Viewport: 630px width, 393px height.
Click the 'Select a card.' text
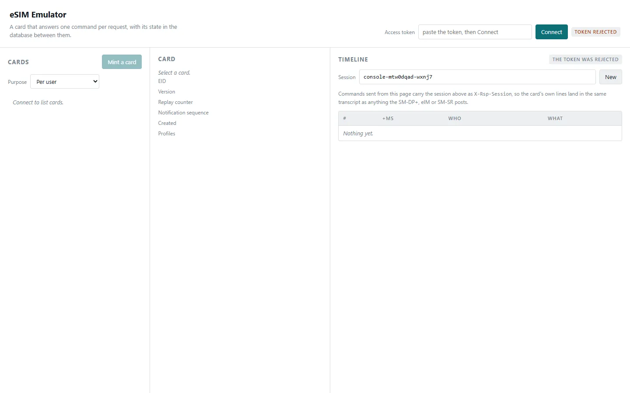click(x=174, y=72)
